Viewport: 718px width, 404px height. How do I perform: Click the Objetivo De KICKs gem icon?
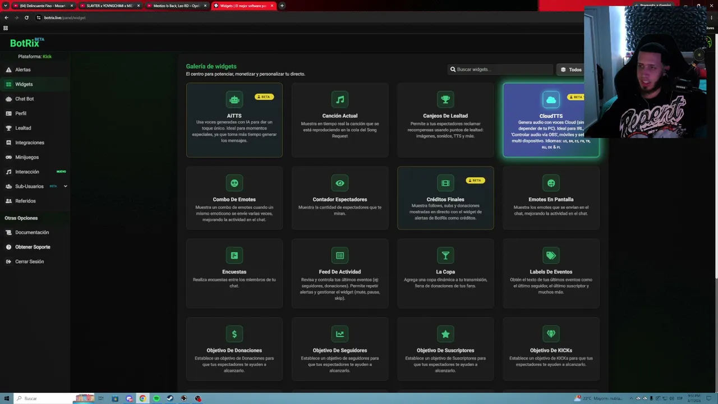coord(551,334)
